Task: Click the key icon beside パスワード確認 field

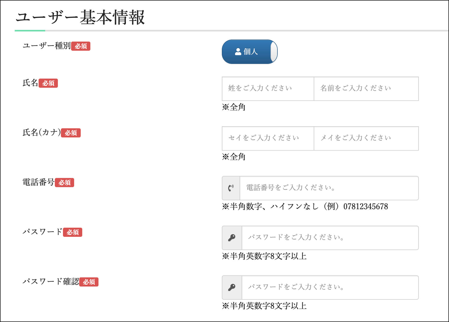Action: tap(232, 287)
